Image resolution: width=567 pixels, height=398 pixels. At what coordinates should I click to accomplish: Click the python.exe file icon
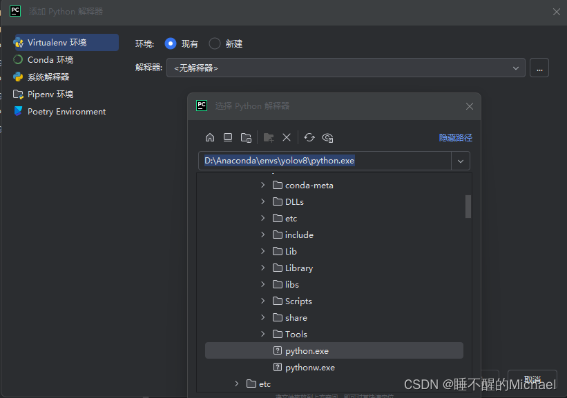coord(278,350)
